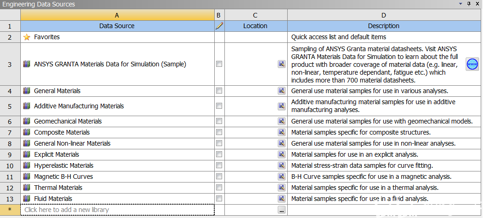Click 'Material stress-strain data samples' description cell

pos(384,166)
